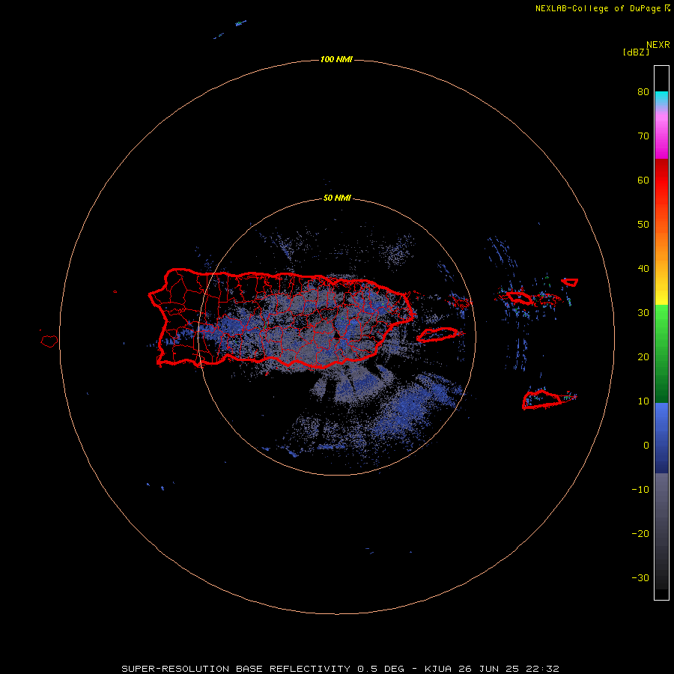This screenshot has width=674, height=674.
Task: Click the 100 NMI range ring label
Action: 336,59
